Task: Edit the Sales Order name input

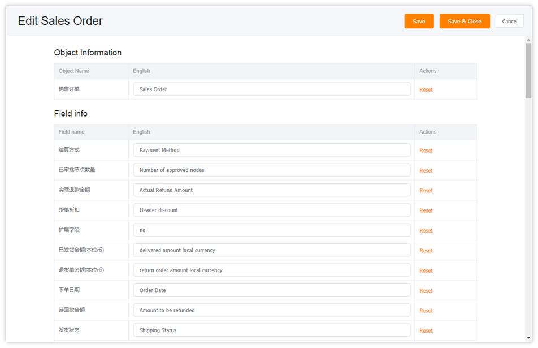Action: [271, 89]
